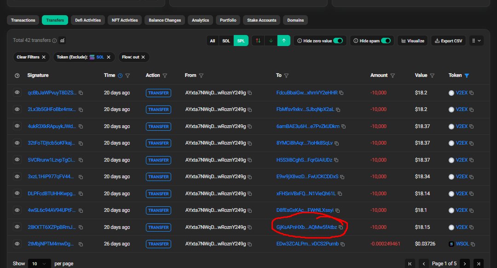Copy the V2EX token address in the first row

click(x=472, y=93)
